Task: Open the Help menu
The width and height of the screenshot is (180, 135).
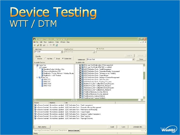Action: click(x=68, y=42)
